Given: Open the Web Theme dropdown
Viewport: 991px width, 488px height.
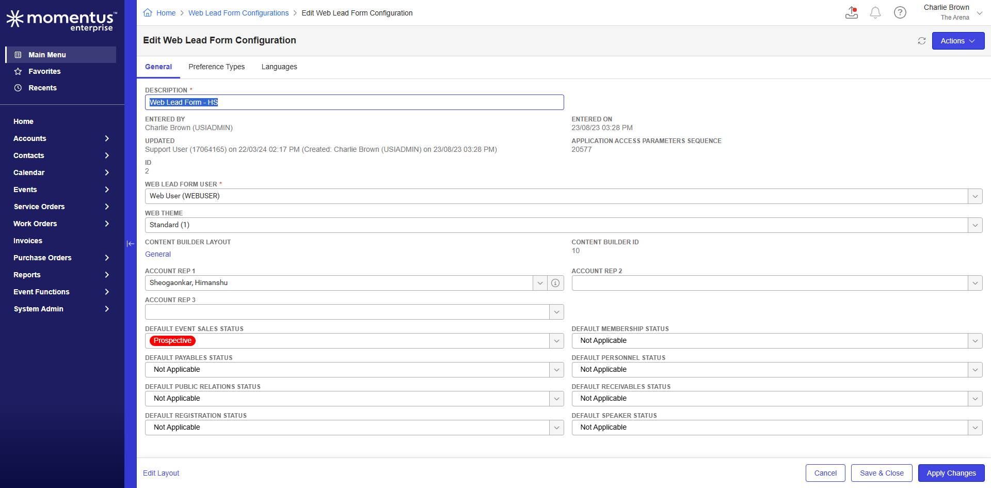Looking at the screenshot, I should click(975, 225).
